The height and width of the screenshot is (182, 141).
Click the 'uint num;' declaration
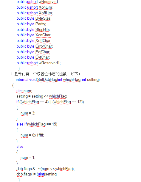tap(24, 91)
